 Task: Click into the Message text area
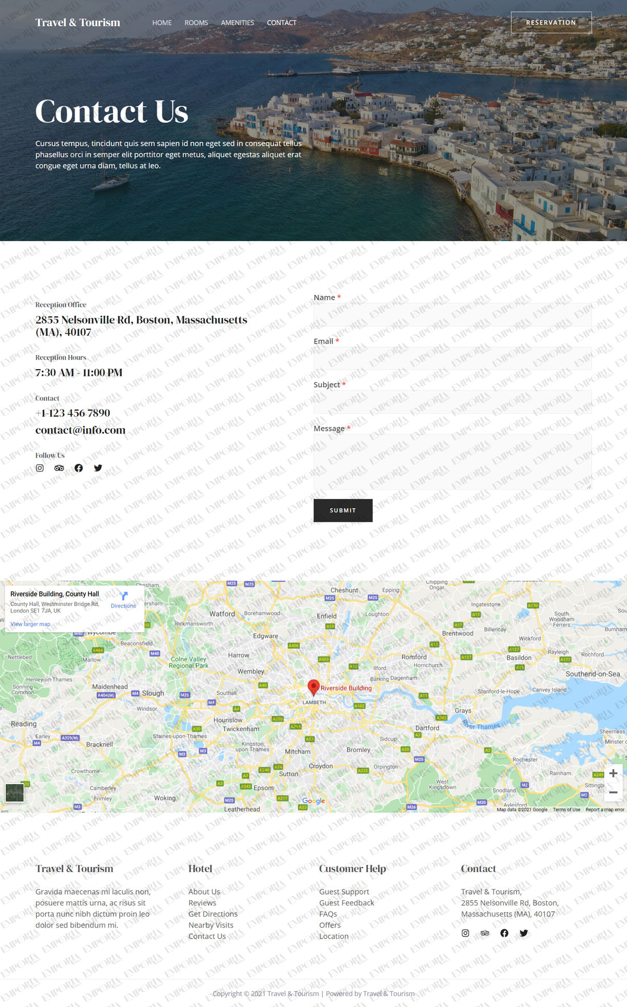(452, 462)
